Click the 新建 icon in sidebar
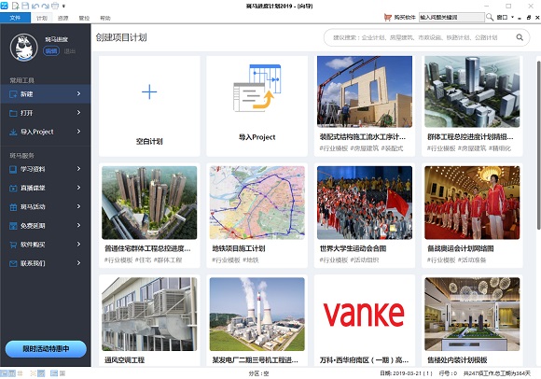 click(13, 94)
